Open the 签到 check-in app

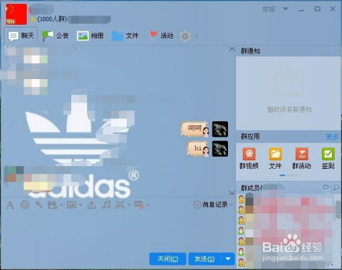(x=328, y=158)
